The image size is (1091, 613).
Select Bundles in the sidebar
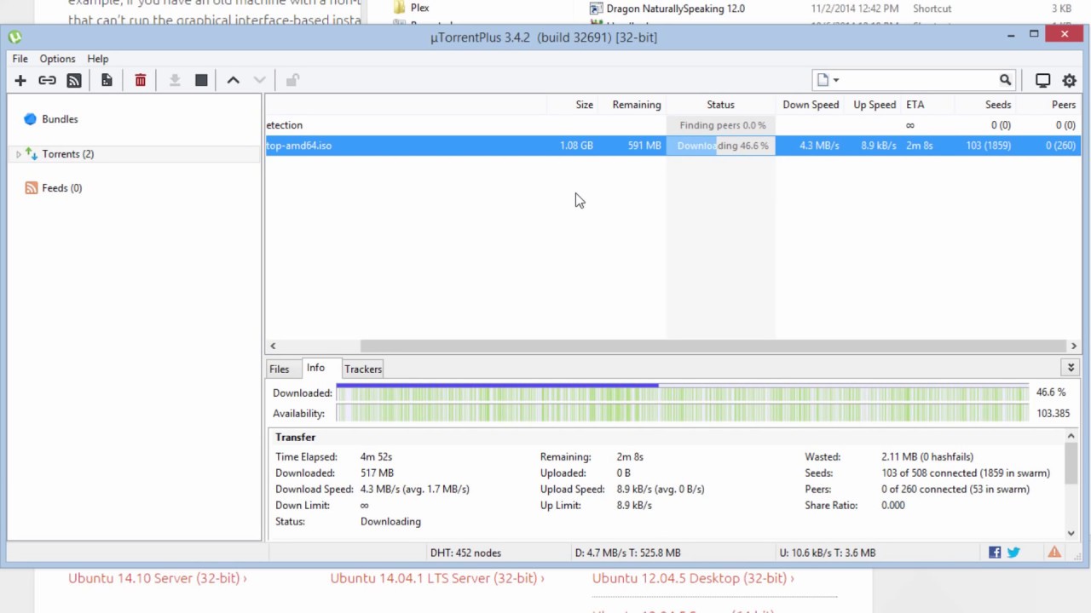(60, 119)
